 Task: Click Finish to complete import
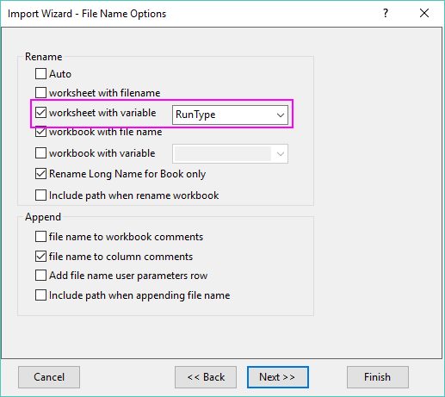[378, 377]
